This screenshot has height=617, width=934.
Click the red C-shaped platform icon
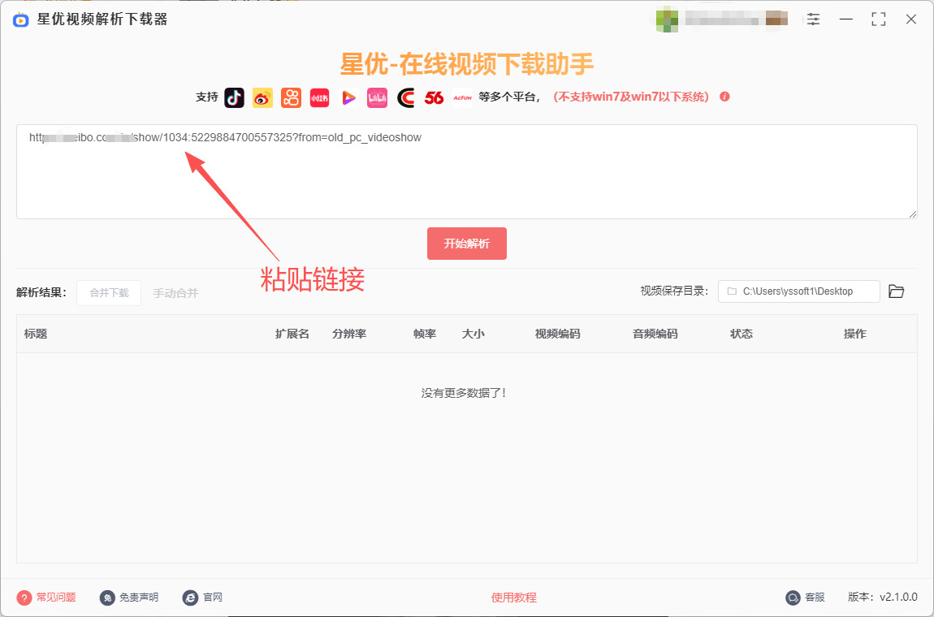[405, 97]
